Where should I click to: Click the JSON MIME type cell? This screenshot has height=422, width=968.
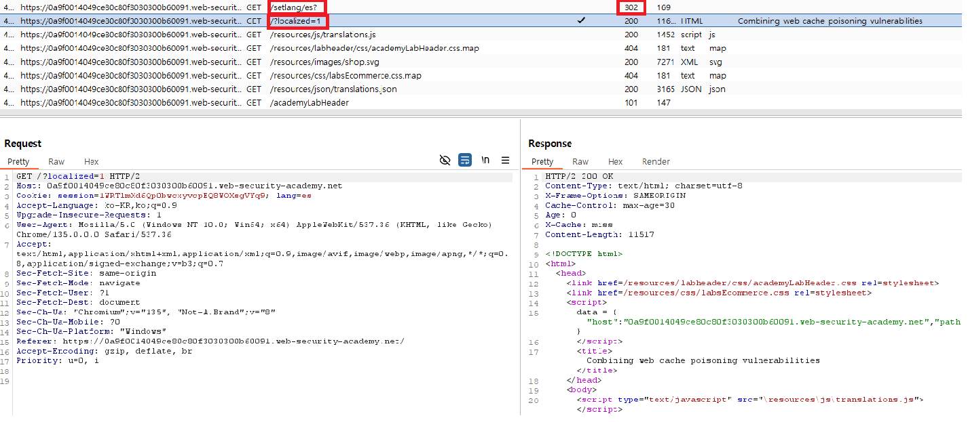click(x=692, y=89)
